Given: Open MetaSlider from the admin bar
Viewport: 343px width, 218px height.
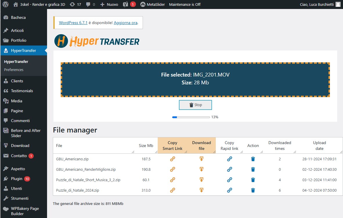Looking at the screenshot, I should (152, 4).
